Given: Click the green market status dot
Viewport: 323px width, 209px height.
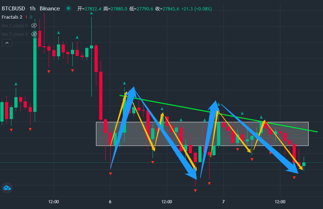Looking at the screenshot, I should (68, 9).
